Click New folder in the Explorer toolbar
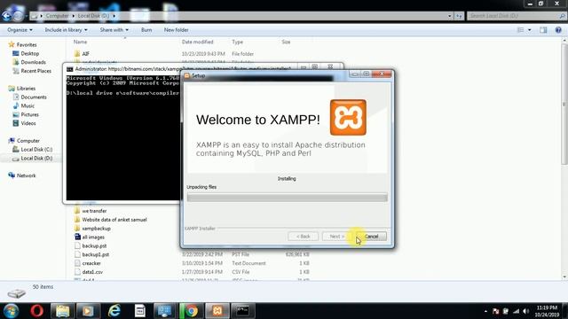The height and width of the screenshot is (319, 568). (176, 30)
